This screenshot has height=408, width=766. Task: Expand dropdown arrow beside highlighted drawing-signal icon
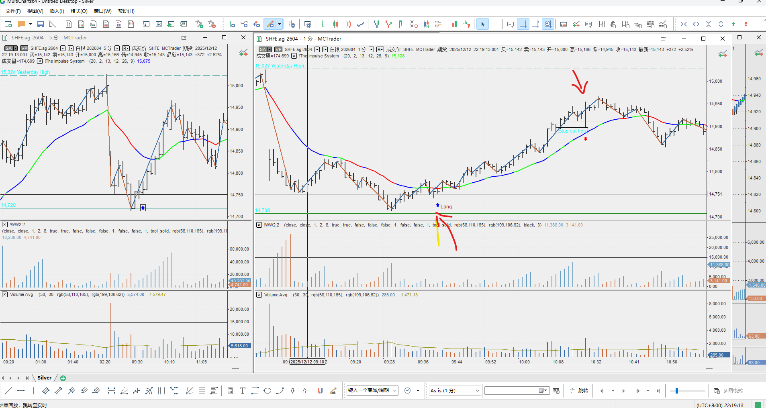pos(279,24)
